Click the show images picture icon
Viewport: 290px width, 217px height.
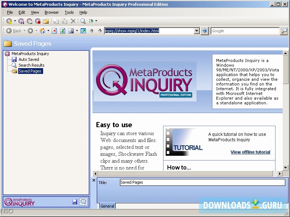(x=71, y=31)
